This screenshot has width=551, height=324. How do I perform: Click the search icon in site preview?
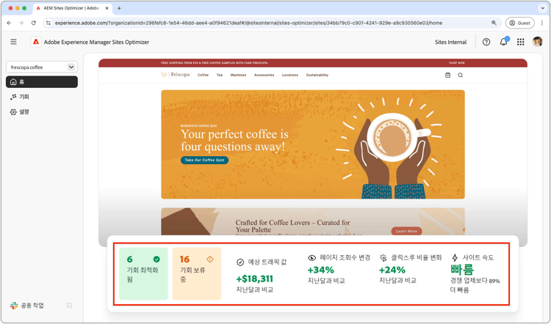[x=461, y=75]
